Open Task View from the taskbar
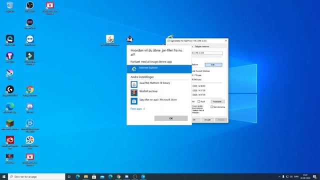This screenshot has height=180, width=320. (69, 176)
